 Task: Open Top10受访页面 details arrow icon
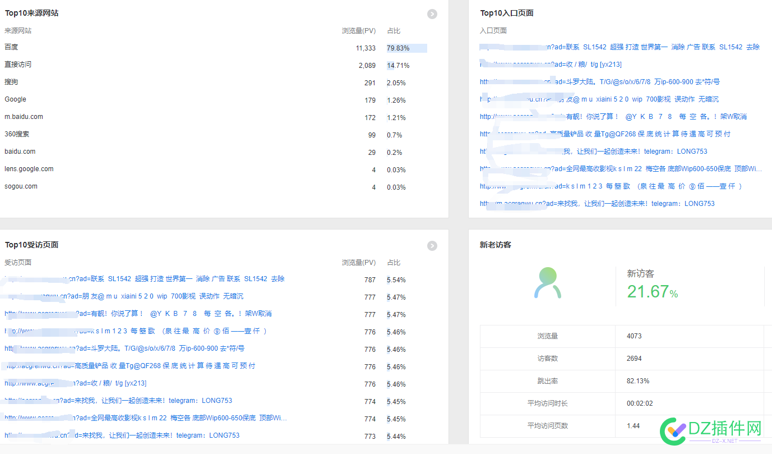pos(432,246)
